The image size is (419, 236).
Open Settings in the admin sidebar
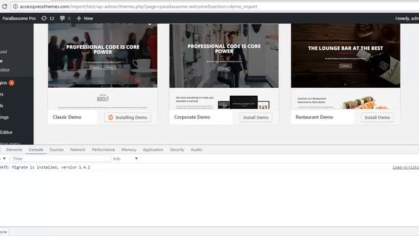coord(5,117)
